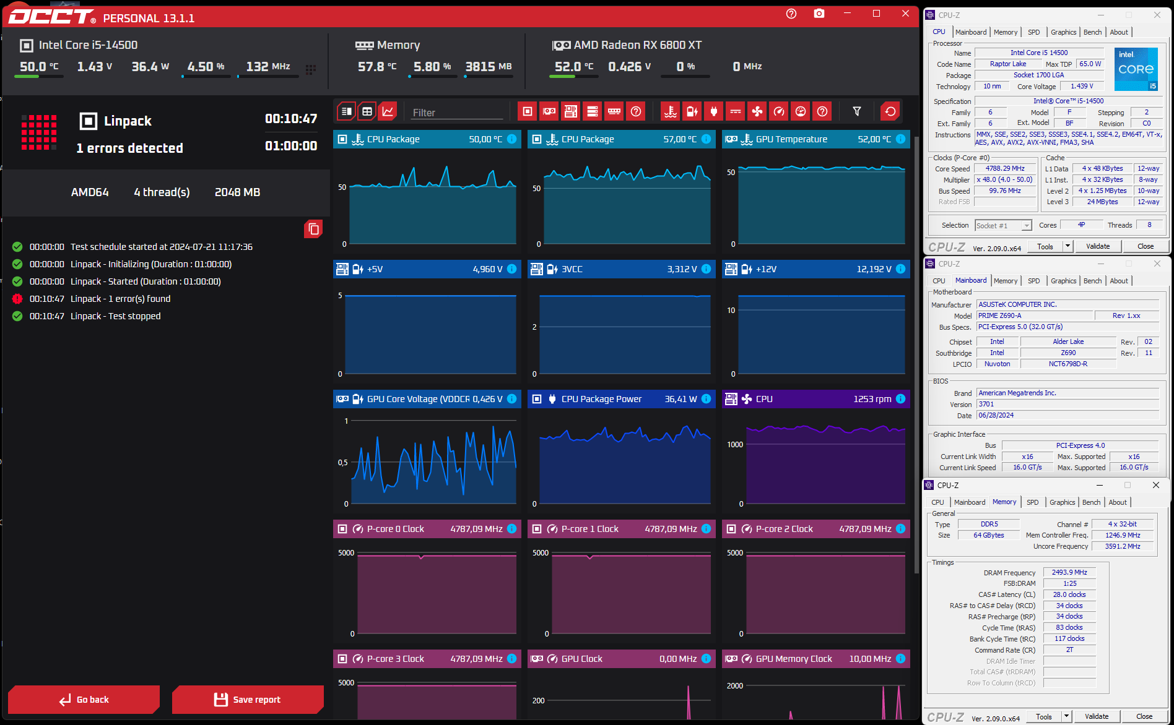
Task: Switch OCCT monitoring to the list view icon
Action: click(347, 111)
